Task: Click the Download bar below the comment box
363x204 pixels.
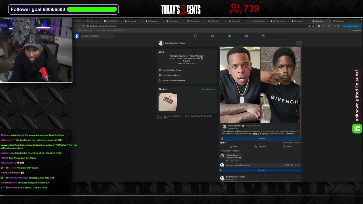Action: pos(261,170)
